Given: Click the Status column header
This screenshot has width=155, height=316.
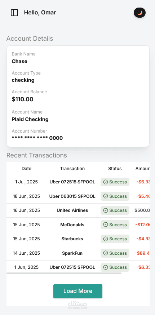Looking at the screenshot, I should tap(115, 169).
